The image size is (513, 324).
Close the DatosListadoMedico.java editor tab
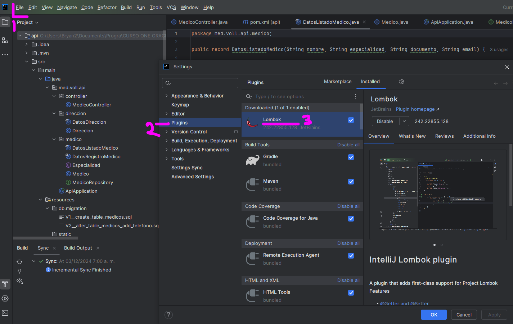tap(364, 22)
